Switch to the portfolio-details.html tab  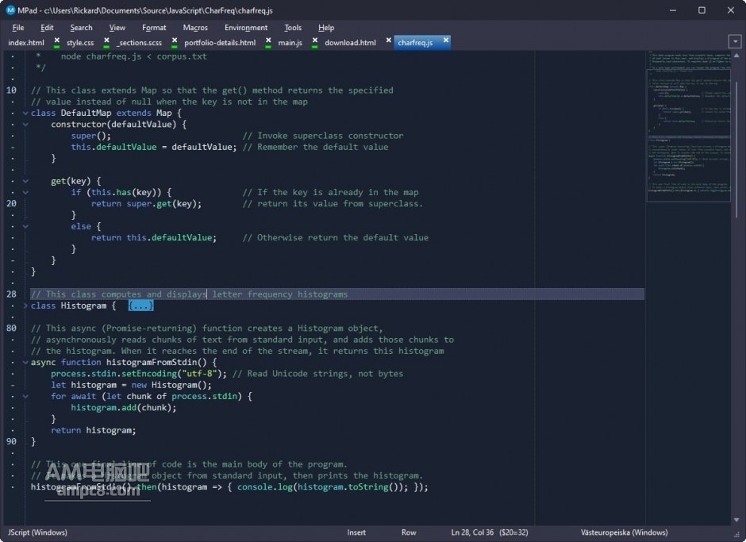220,42
